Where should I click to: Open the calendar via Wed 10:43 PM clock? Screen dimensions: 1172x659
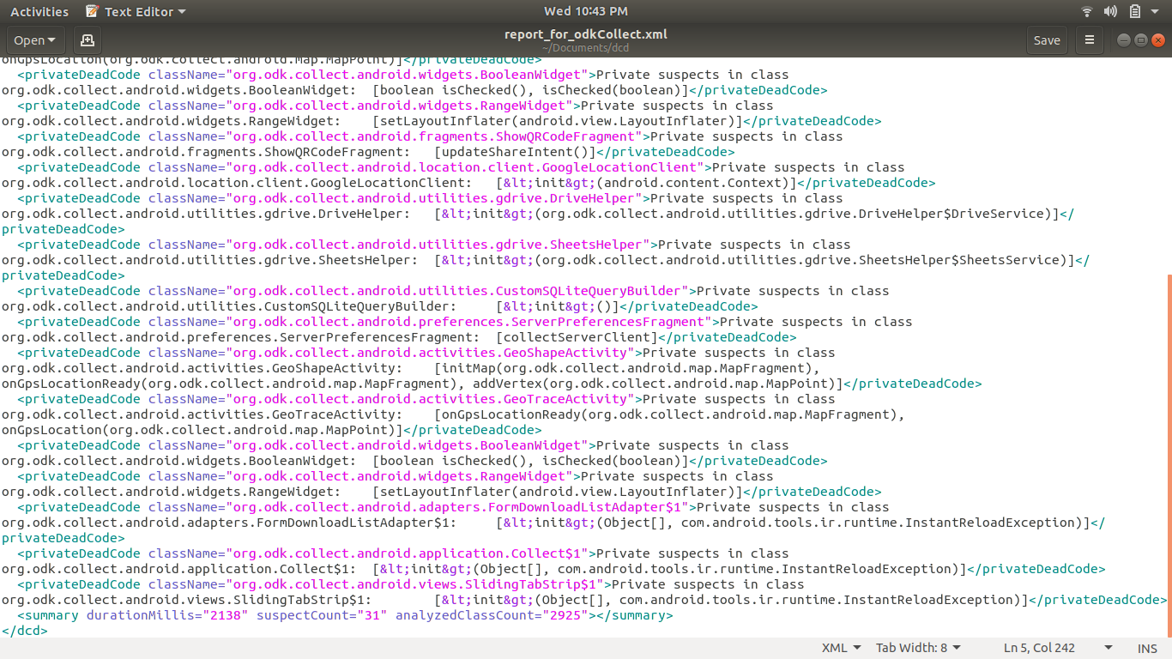pos(586,11)
